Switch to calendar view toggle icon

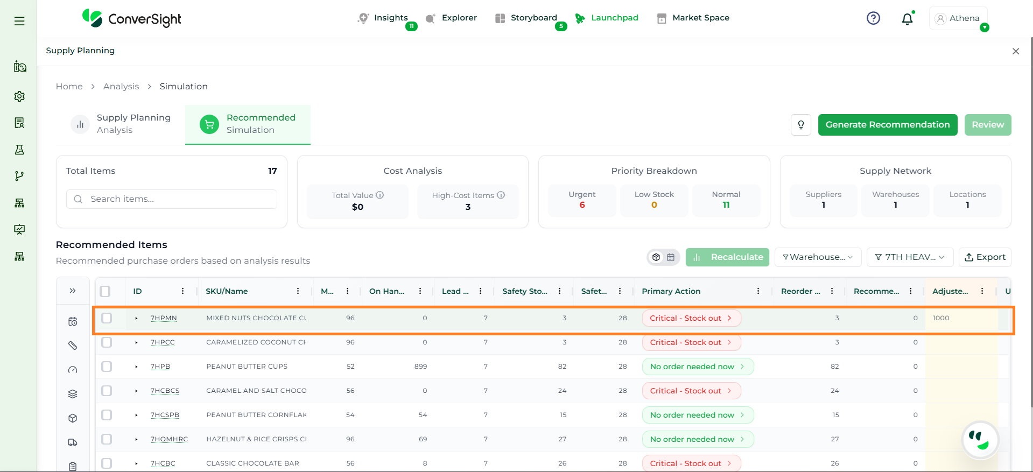tap(671, 257)
